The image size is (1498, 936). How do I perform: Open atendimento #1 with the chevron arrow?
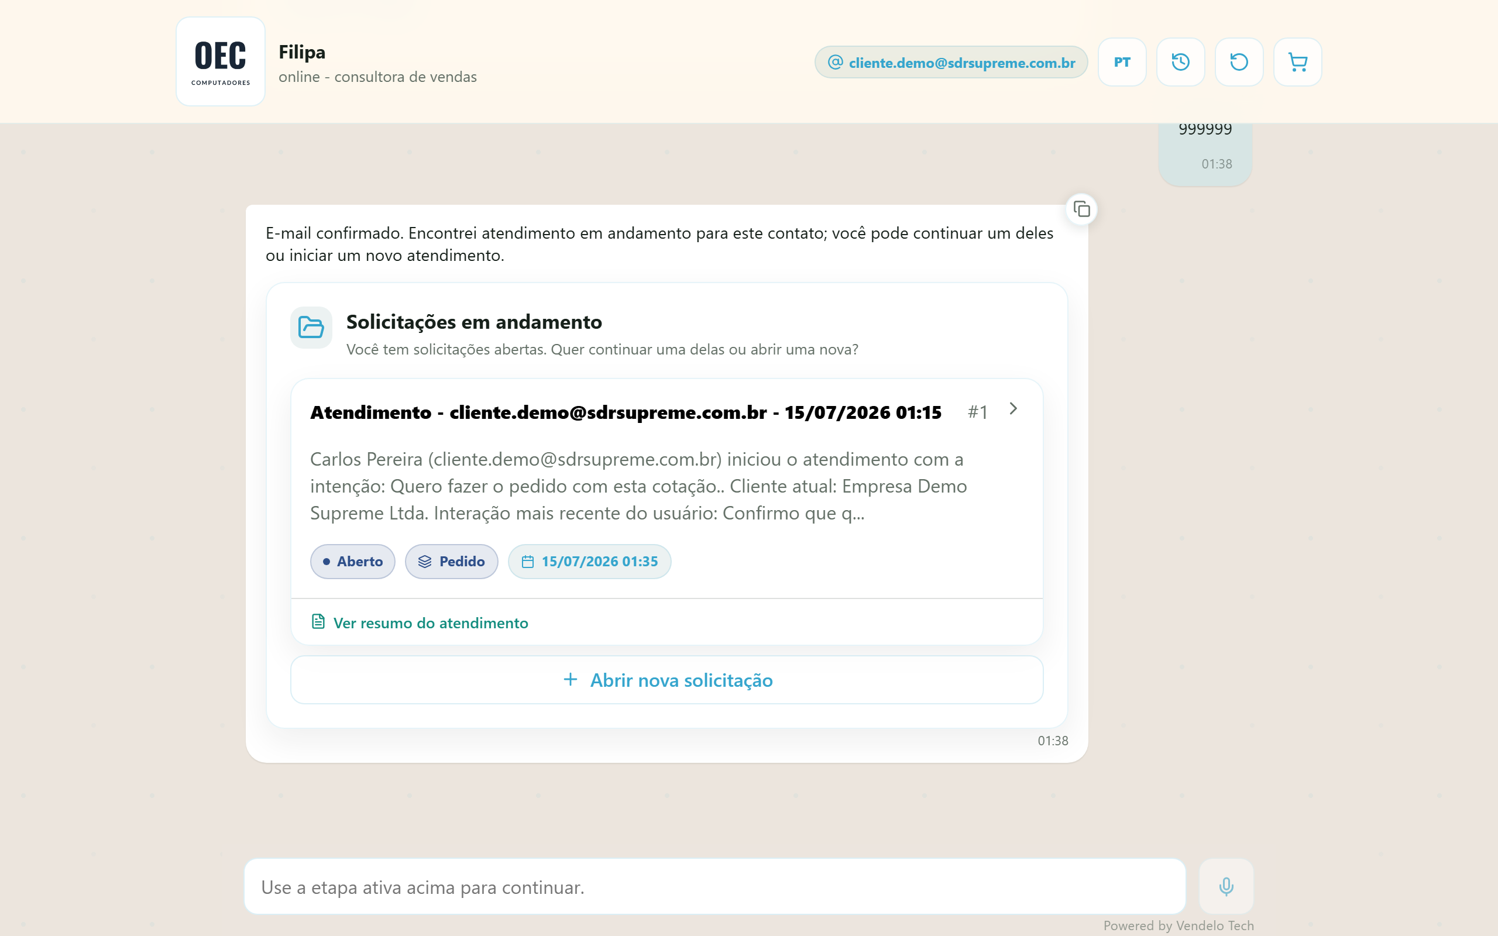point(1013,408)
